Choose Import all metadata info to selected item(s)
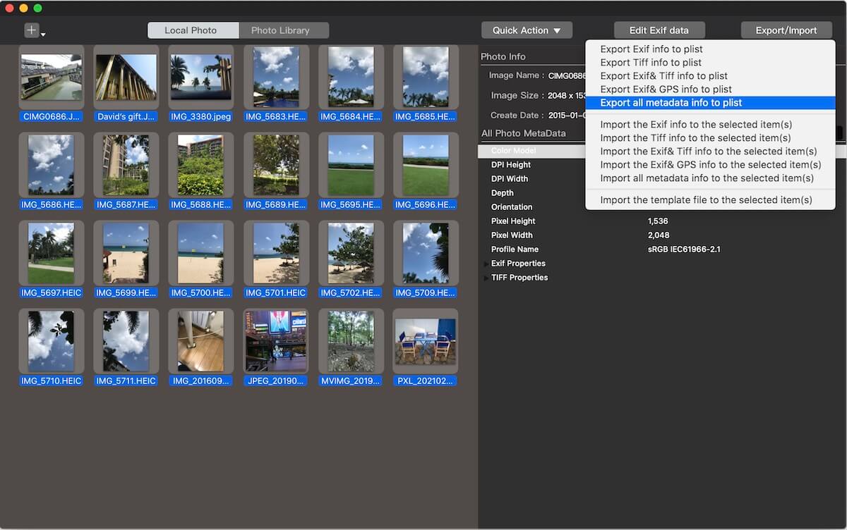Image resolution: width=847 pixels, height=530 pixels. pyautogui.click(x=710, y=178)
